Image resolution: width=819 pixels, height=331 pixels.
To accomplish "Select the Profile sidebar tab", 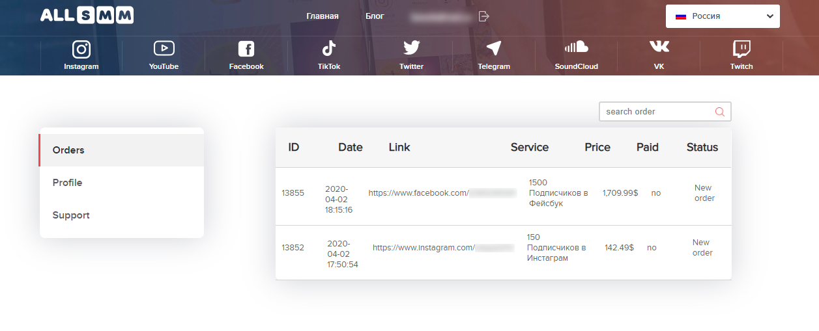I will click(122, 183).
